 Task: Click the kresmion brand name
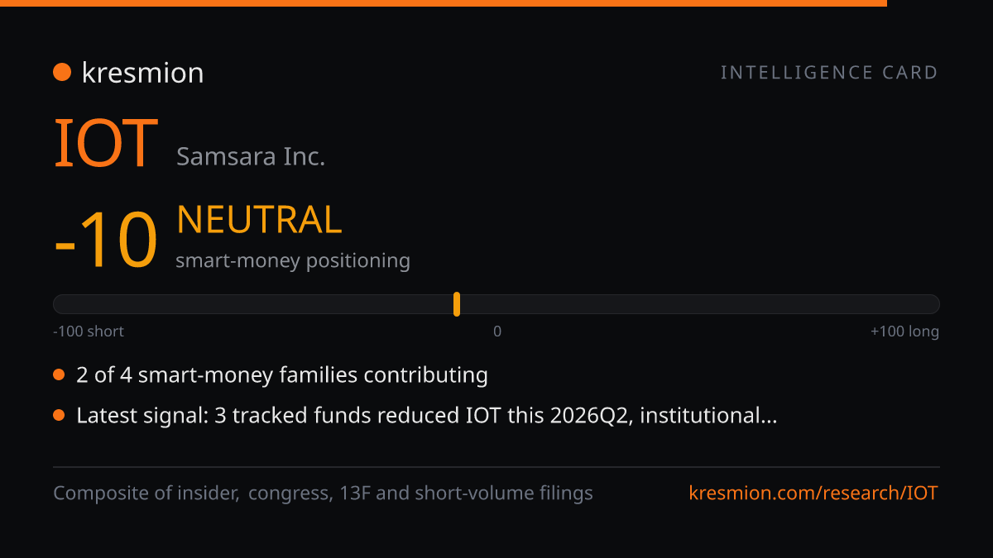pyautogui.click(x=142, y=73)
